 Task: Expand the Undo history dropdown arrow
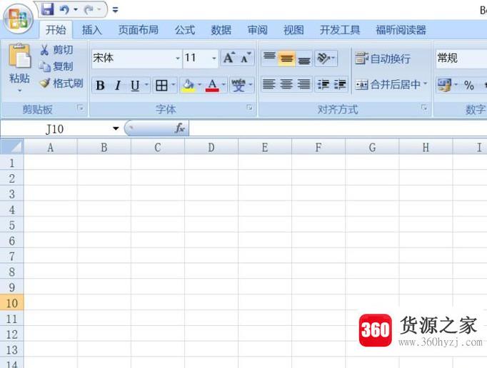[x=76, y=9]
